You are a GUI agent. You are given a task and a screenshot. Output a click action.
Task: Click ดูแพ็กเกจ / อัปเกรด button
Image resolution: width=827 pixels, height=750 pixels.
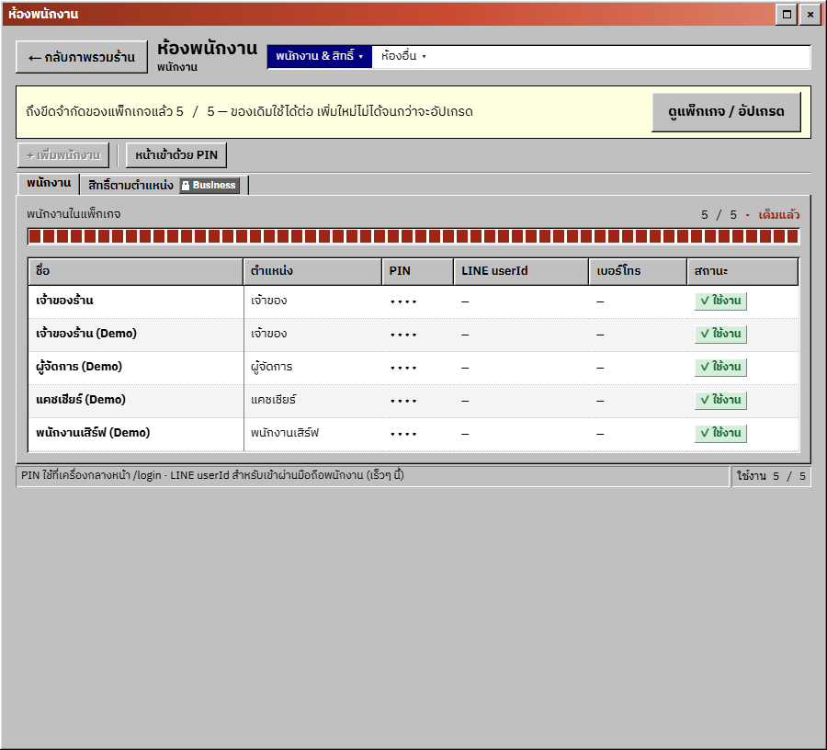tap(726, 112)
